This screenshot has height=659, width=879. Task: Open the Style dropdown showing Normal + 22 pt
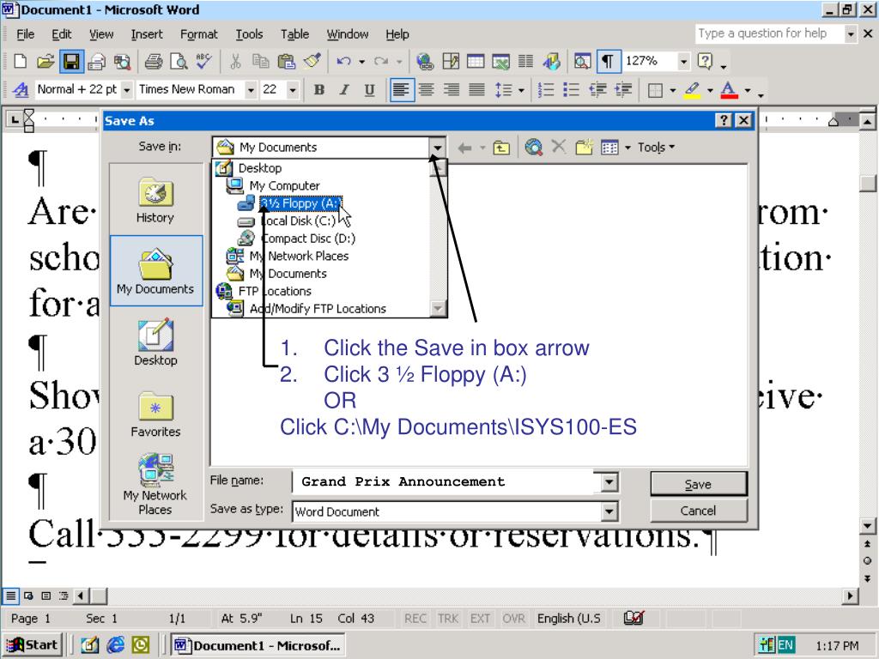click(x=127, y=89)
